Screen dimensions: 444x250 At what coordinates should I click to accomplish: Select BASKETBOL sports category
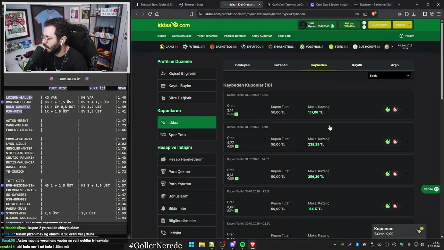tap(223, 47)
